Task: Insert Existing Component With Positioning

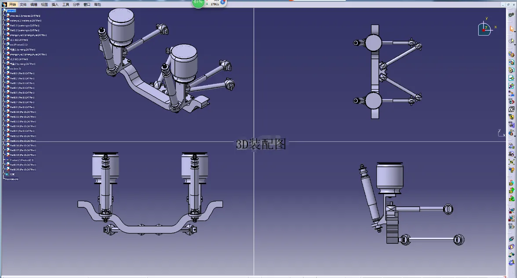Action: [x=511, y=86]
